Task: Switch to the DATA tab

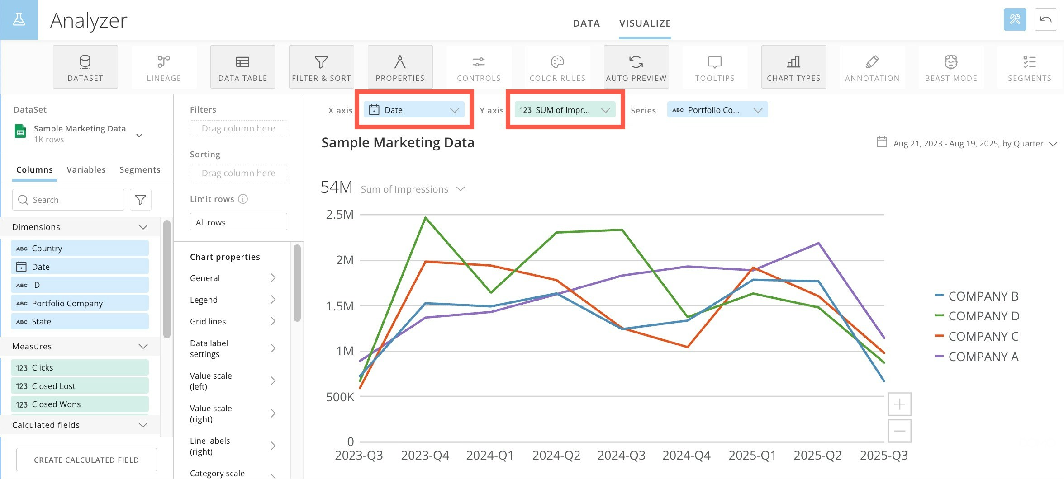Action: (x=586, y=23)
